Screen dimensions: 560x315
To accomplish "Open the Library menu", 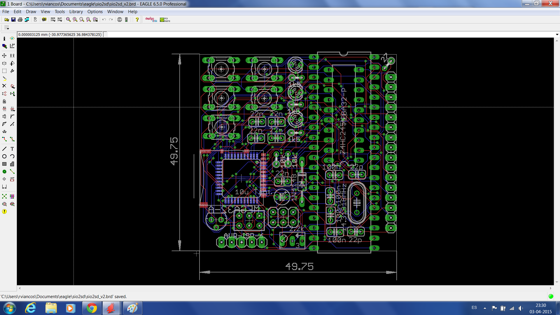I will click(x=76, y=12).
